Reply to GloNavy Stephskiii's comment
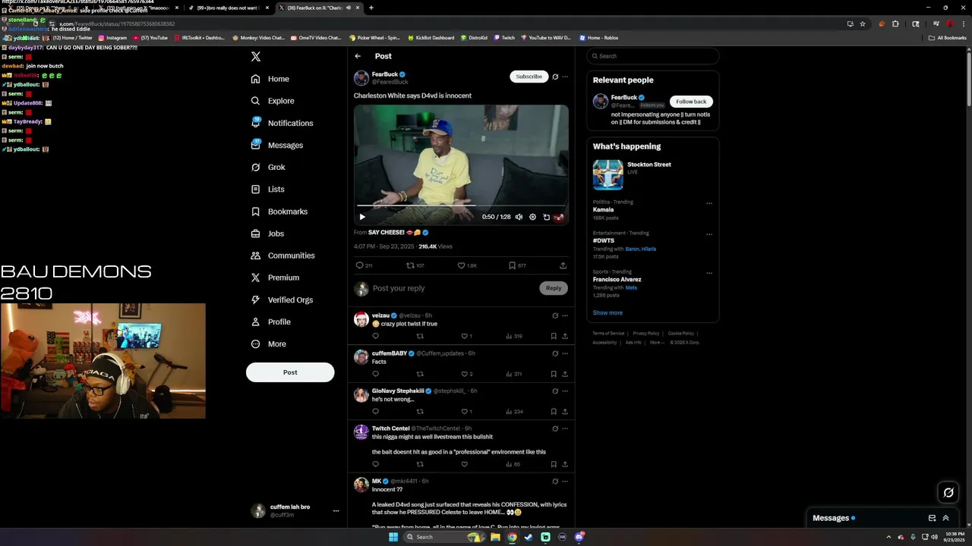This screenshot has height=546, width=972. pos(375,412)
